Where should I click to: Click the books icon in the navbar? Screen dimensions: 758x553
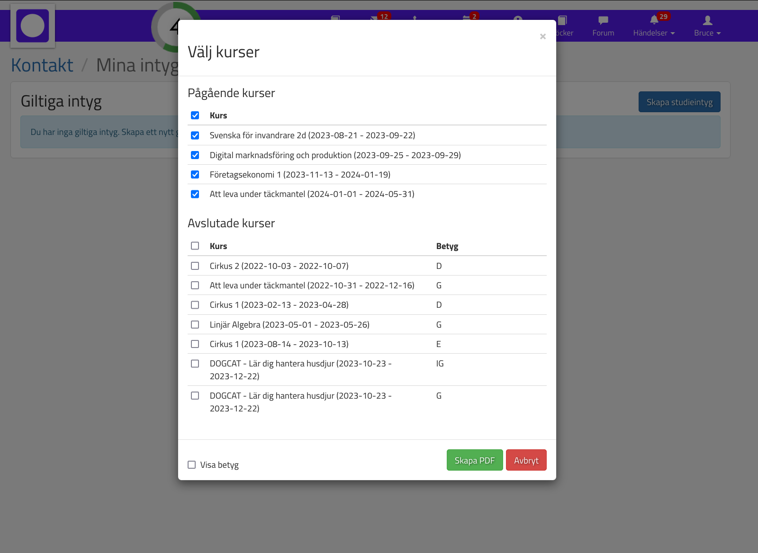(x=562, y=21)
